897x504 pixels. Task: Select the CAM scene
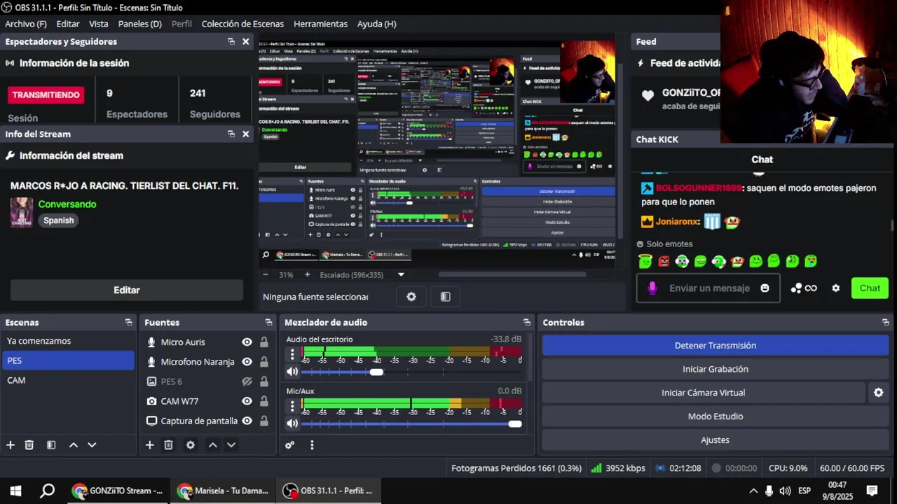pyautogui.click(x=67, y=380)
